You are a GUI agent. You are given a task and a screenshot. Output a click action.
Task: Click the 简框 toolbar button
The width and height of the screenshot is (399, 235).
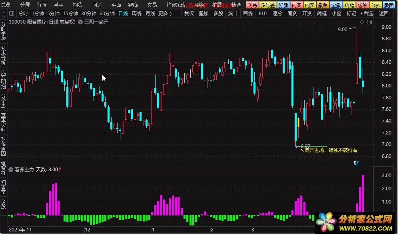click(322, 13)
